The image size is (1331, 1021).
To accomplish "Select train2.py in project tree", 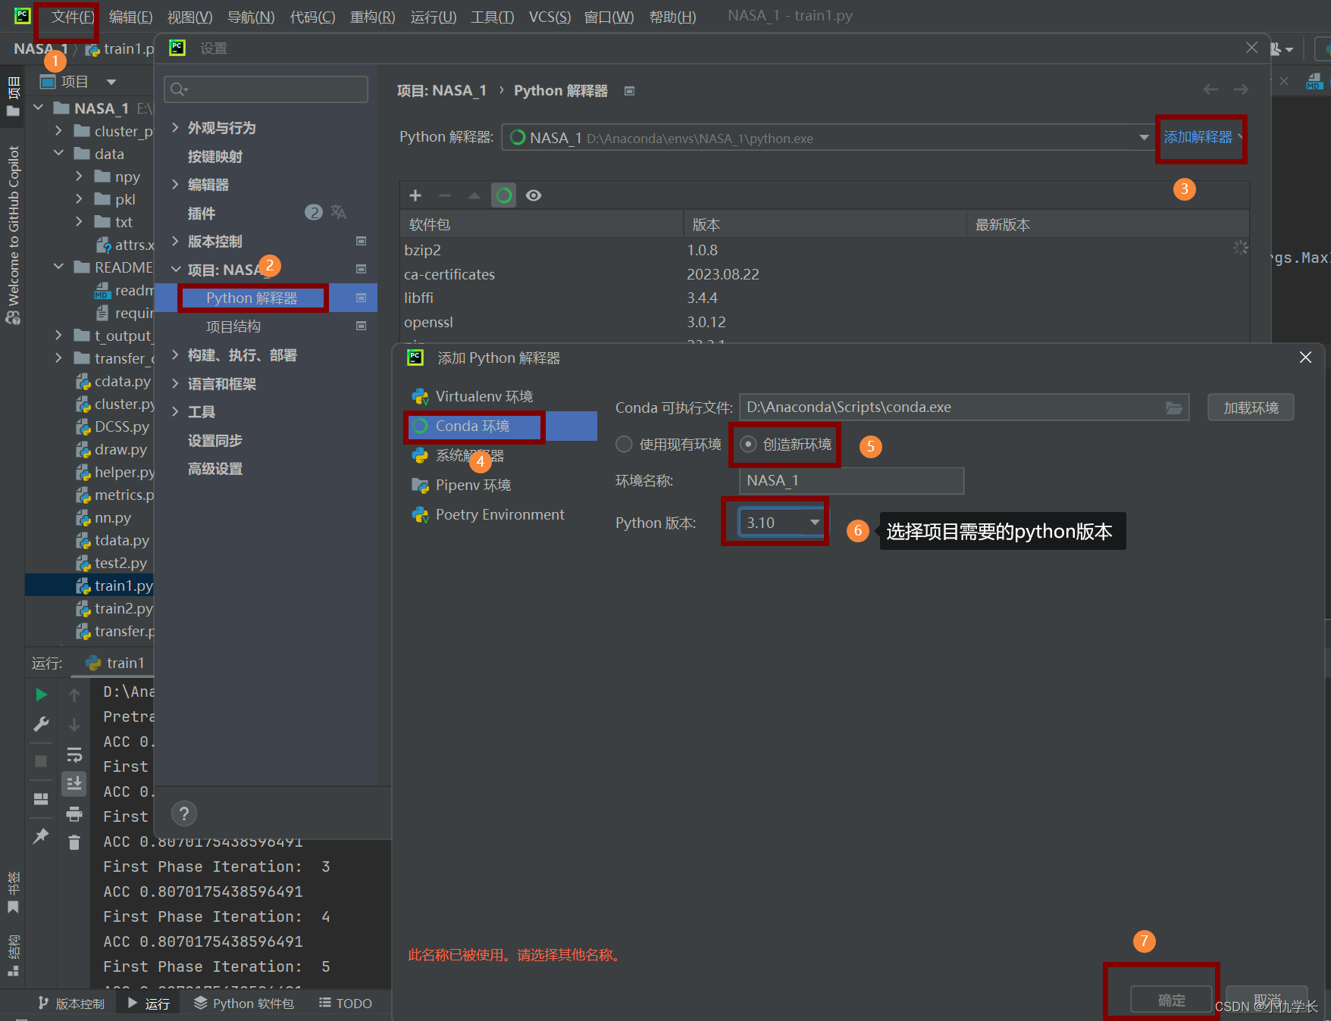I will [124, 608].
